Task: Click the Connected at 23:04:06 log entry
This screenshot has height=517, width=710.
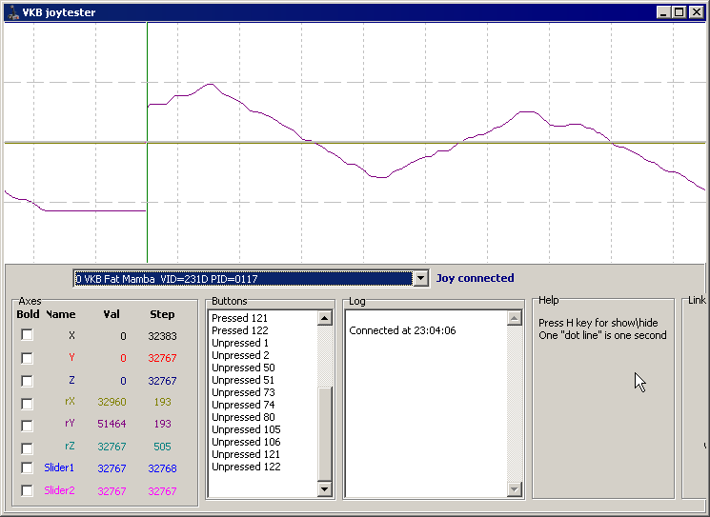Action: tap(402, 330)
